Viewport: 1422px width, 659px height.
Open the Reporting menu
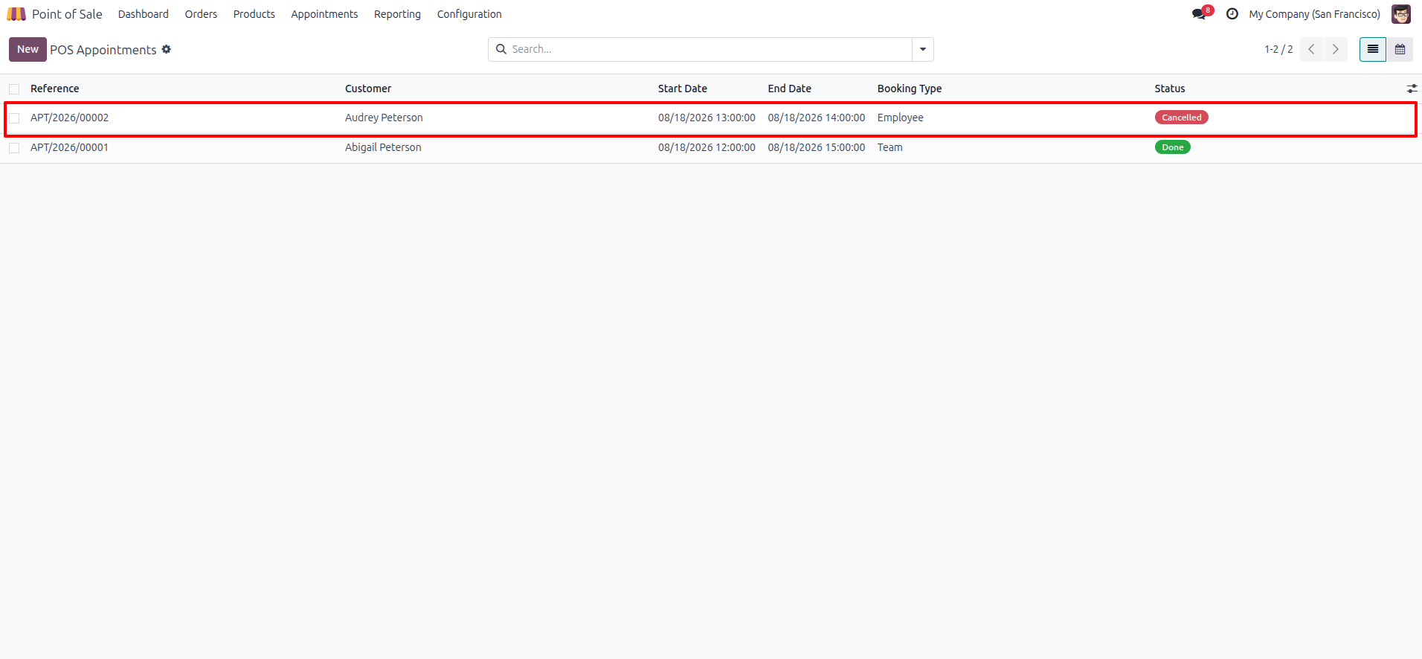click(397, 14)
